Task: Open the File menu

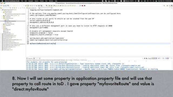Action: point(22,1)
